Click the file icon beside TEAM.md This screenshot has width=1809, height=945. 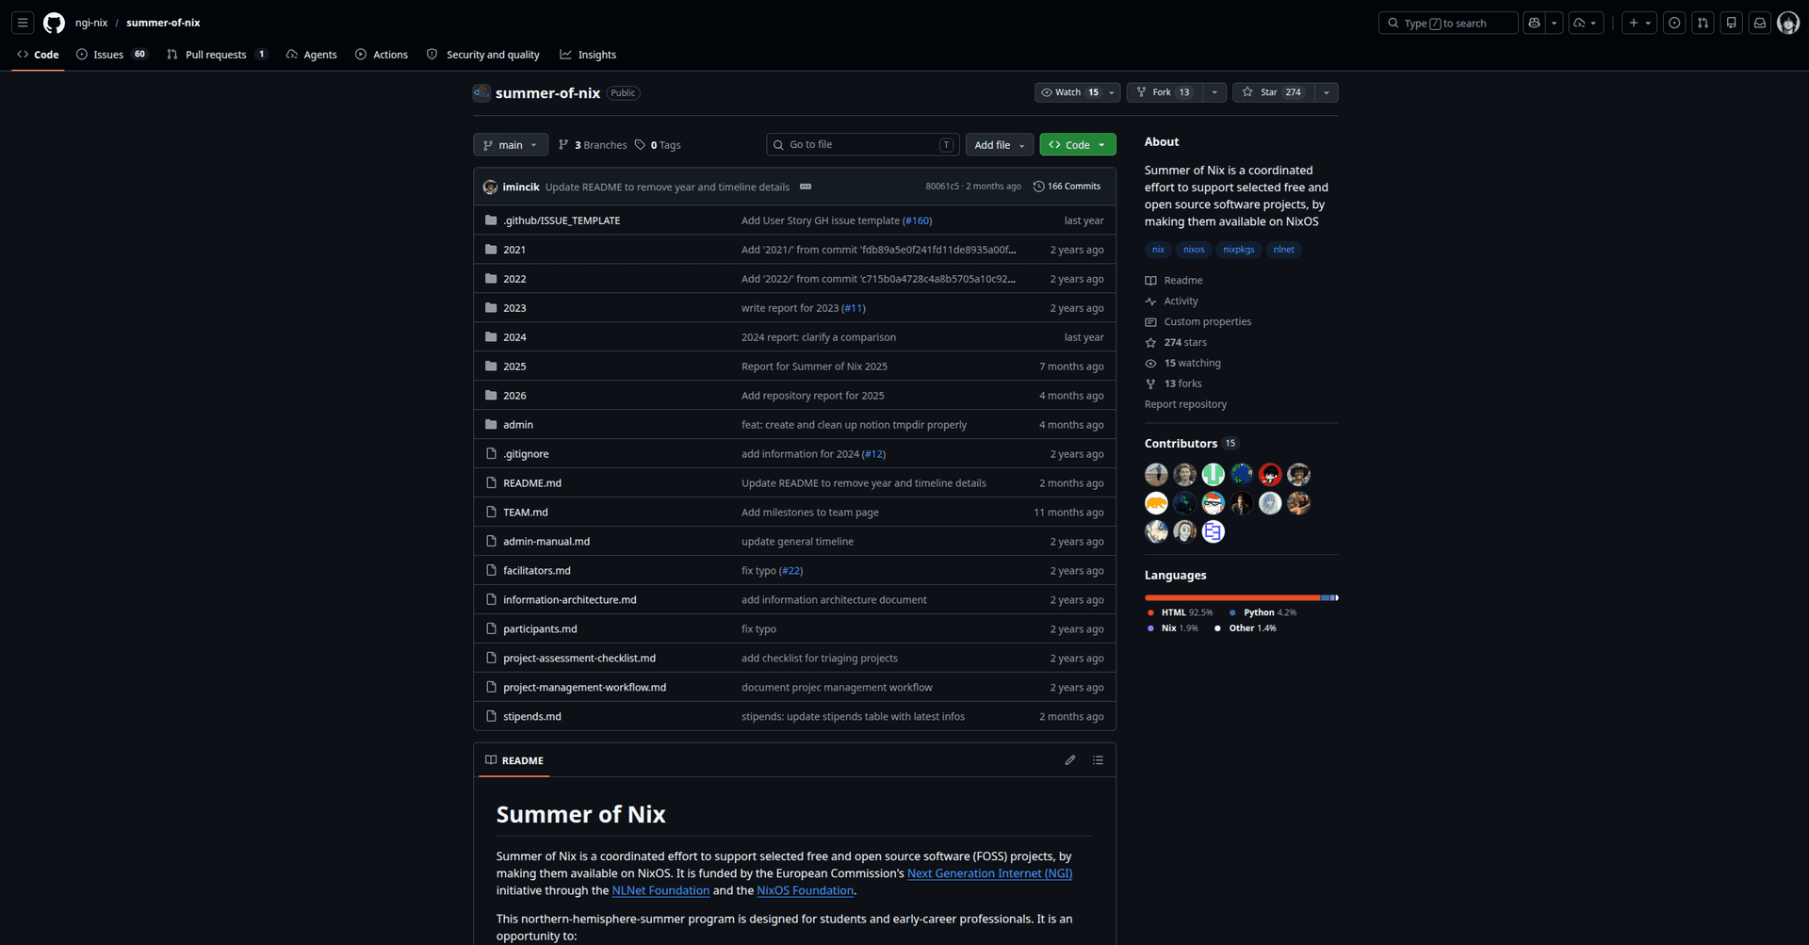(x=491, y=513)
